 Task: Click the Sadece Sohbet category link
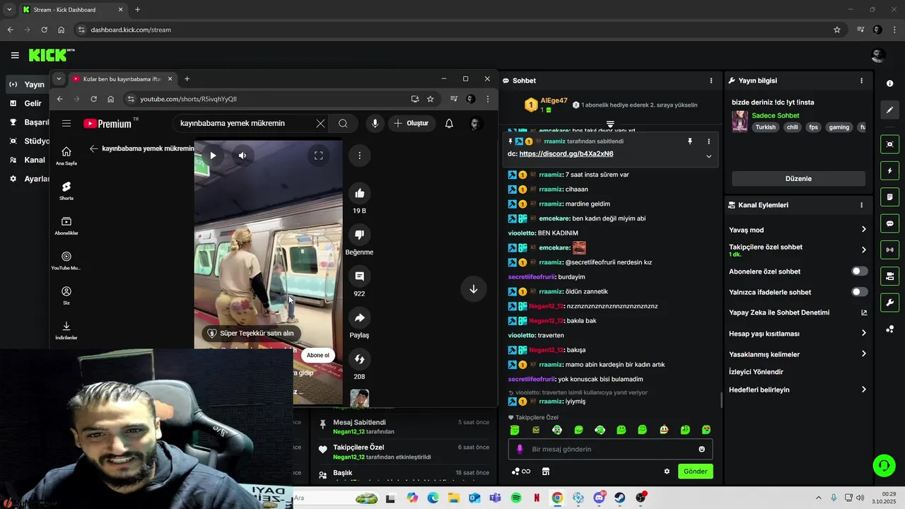[x=776, y=115]
